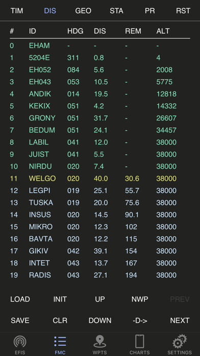200x356 pixels.
Task: Tap the FMC list icon
Action: [x=60, y=342]
